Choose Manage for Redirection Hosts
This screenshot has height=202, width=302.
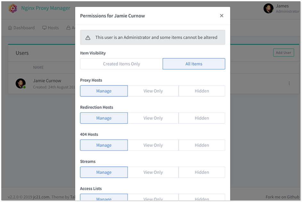[104, 118]
